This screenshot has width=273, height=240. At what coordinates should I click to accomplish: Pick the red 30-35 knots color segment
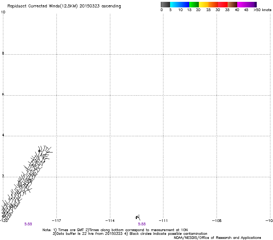pyautogui.click(x=223, y=4)
